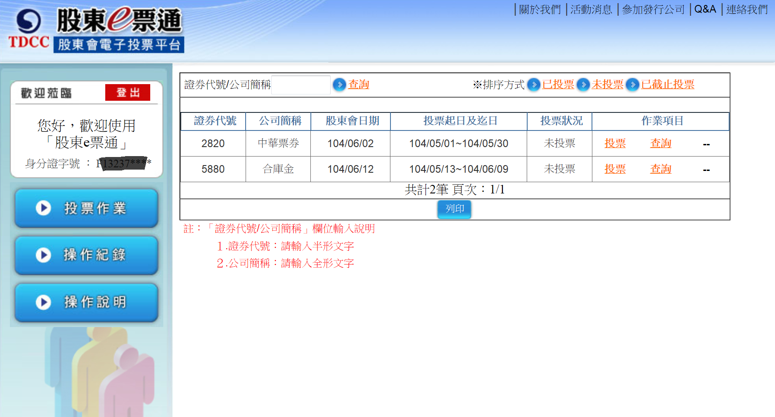
Task: Click 查詢 for 合庫金 (5880)
Action: click(661, 169)
